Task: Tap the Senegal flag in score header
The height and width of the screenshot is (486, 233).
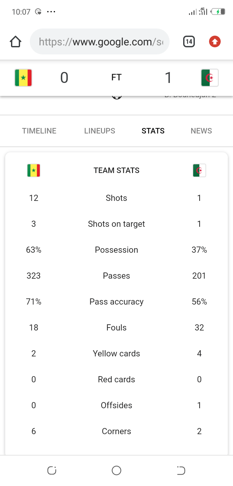Action: [23, 78]
